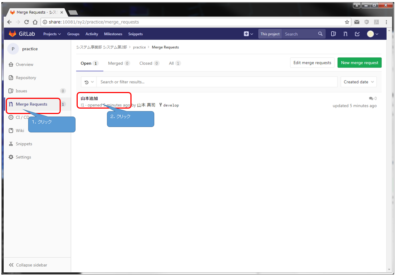Open the plus new-item dropdown

pos(248,34)
